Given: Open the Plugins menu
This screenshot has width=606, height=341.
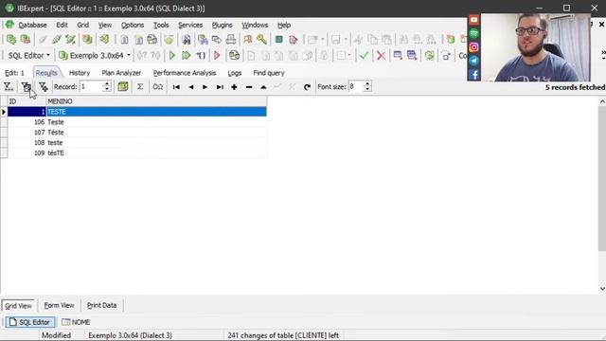Looking at the screenshot, I should 222,26.
